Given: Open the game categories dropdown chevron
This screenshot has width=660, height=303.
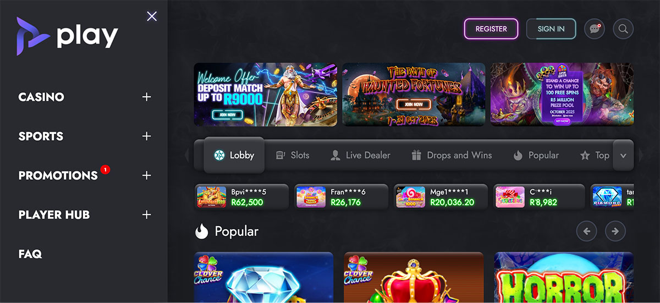Looking at the screenshot, I should (x=623, y=156).
